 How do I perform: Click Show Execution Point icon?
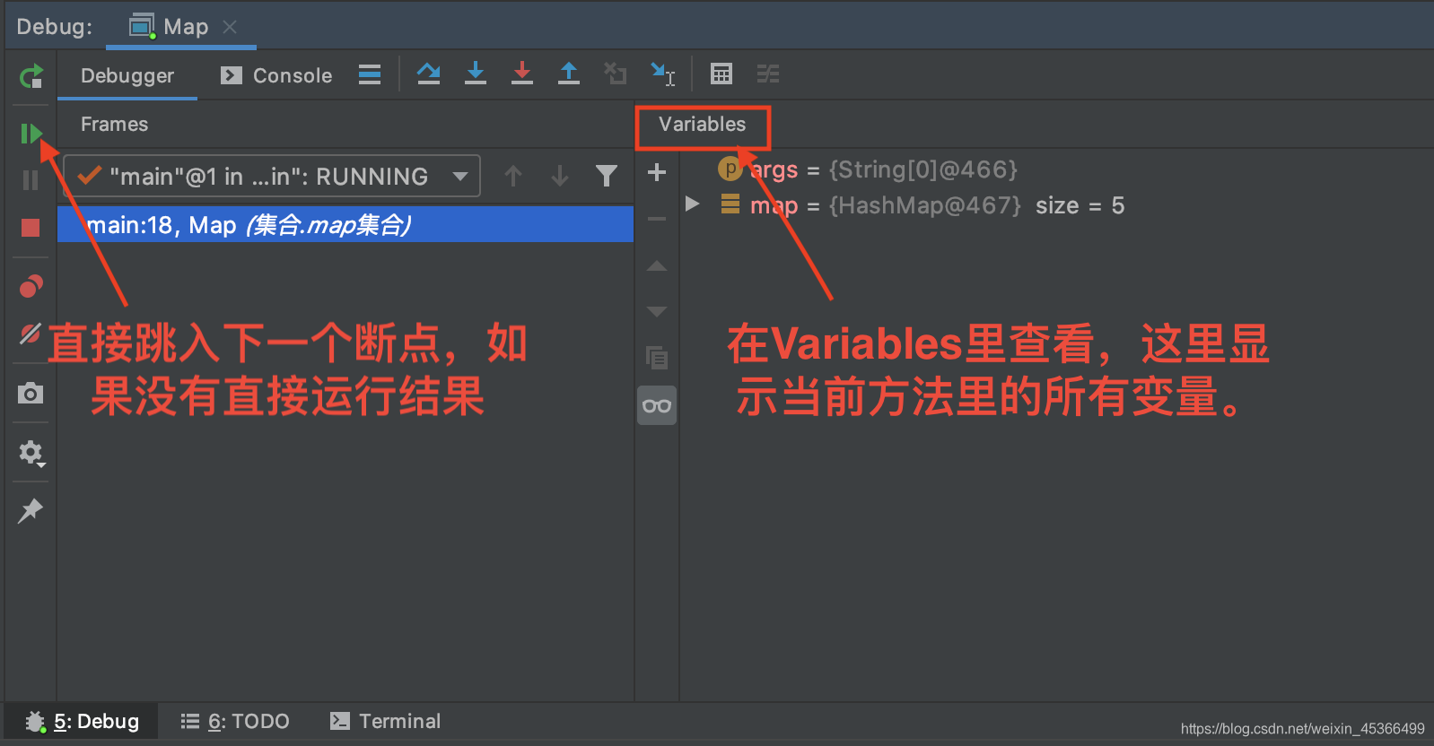coord(370,74)
